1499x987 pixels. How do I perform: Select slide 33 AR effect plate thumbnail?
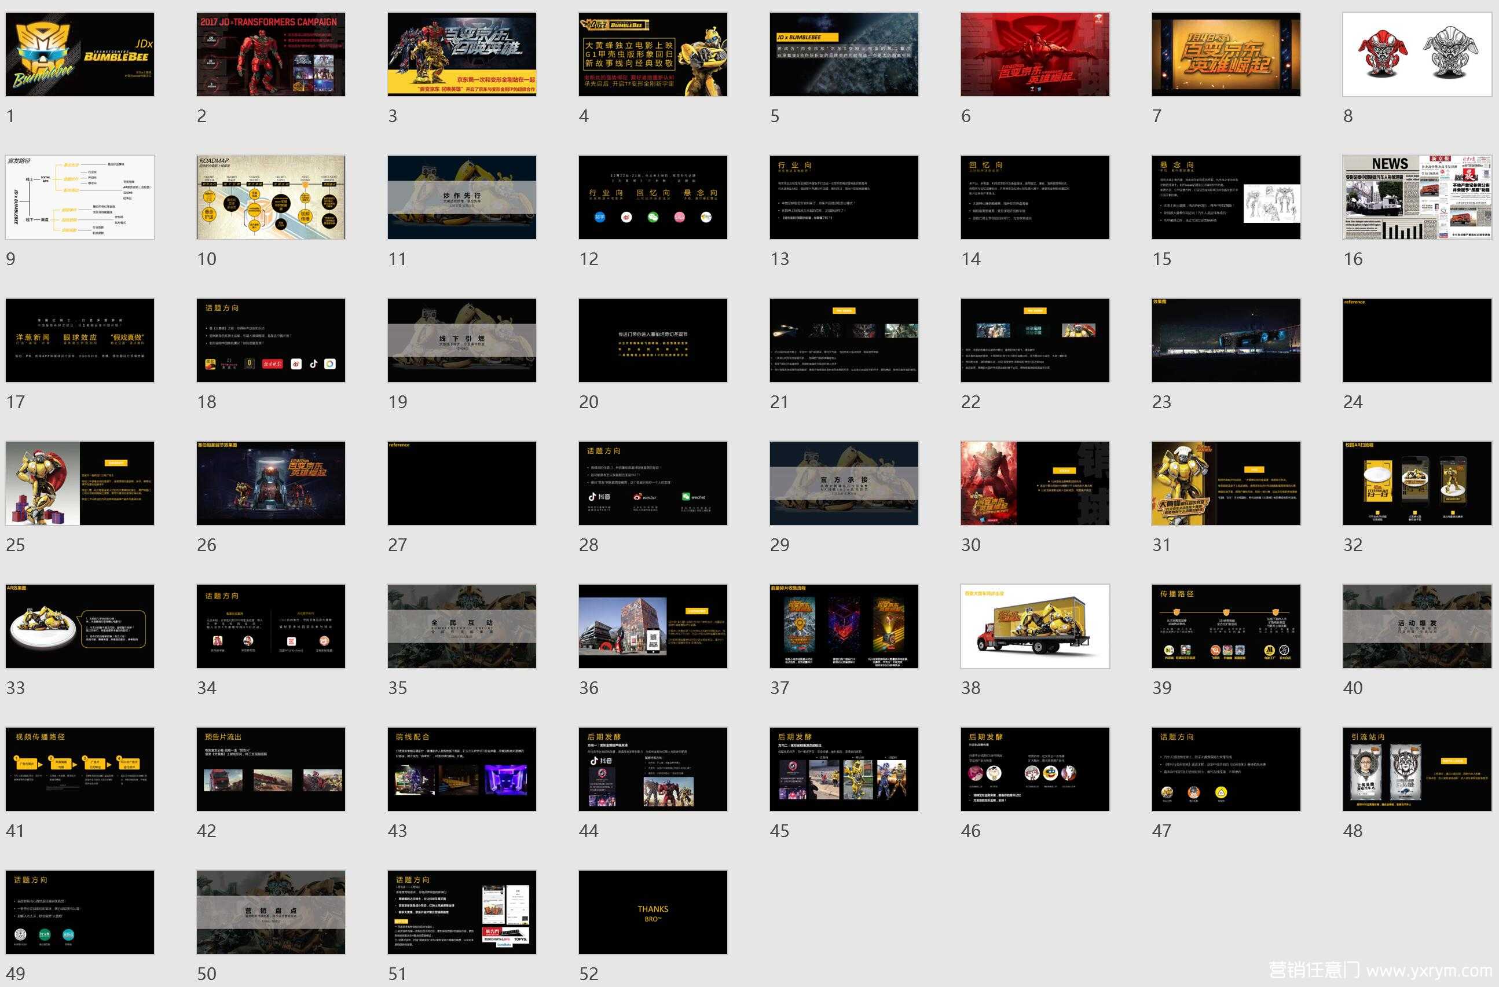point(80,626)
